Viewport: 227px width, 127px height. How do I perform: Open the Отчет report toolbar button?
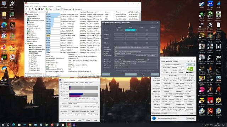pyautogui.click(x=57, y=9)
